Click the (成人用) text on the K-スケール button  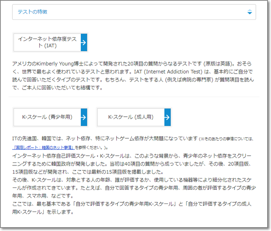click(x=144, y=117)
